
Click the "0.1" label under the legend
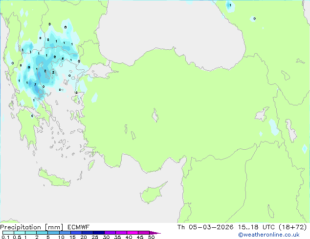[x=4, y=237]
